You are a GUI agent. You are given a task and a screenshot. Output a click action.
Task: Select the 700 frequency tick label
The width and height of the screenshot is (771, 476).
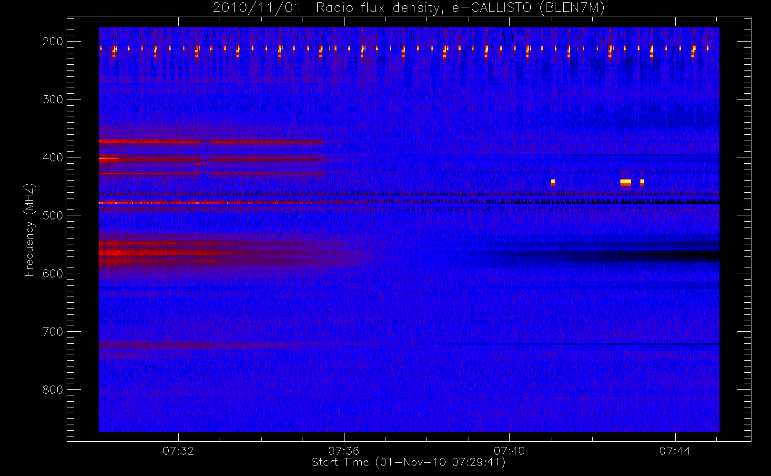tap(53, 332)
